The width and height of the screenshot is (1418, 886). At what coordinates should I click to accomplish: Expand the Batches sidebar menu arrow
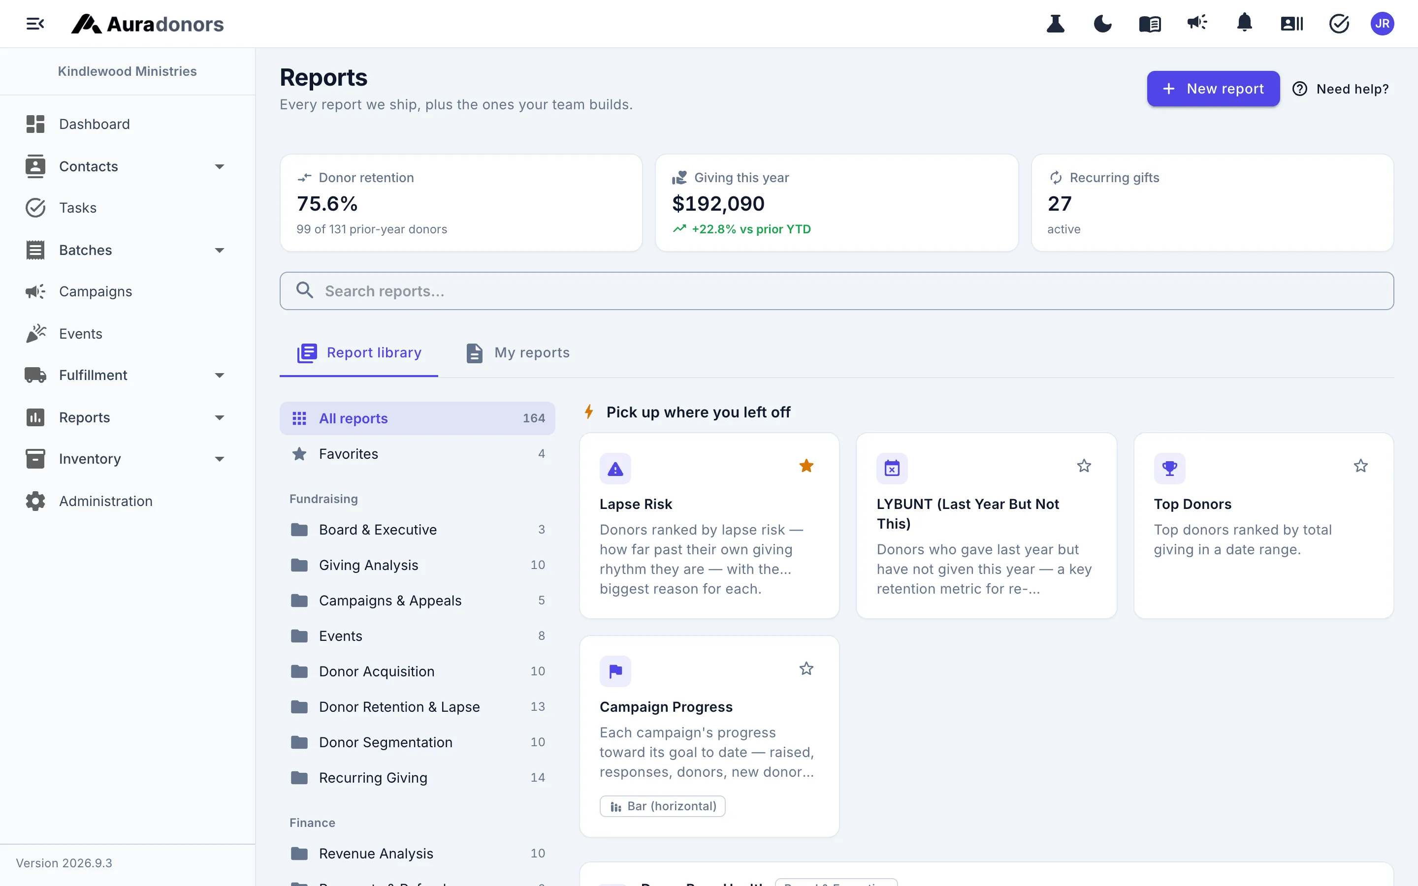pos(220,251)
